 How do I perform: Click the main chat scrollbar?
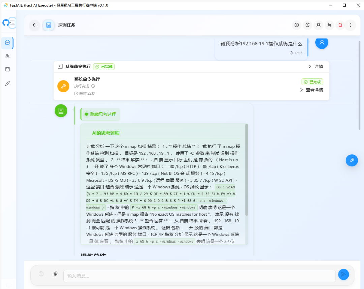359,85
